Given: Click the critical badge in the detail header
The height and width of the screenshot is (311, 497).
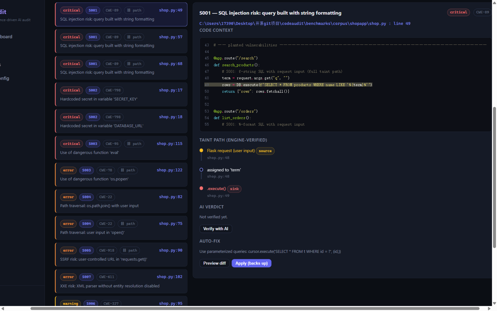Looking at the screenshot, I should [x=458, y=12].
